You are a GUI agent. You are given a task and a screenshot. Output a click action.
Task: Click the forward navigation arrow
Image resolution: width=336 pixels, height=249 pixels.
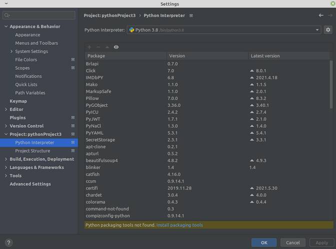(330, 15)
